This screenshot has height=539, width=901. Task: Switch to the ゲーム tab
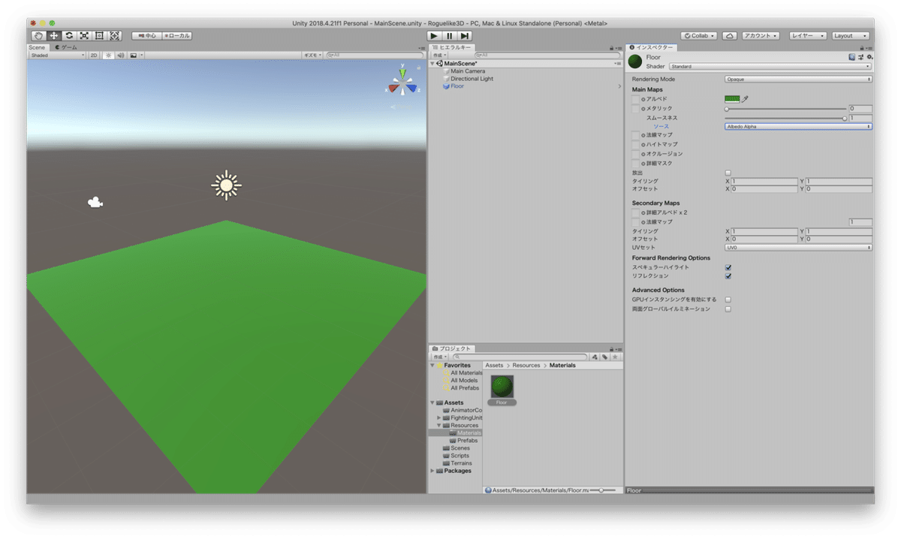pyautogui.click(x=66, y=47)
